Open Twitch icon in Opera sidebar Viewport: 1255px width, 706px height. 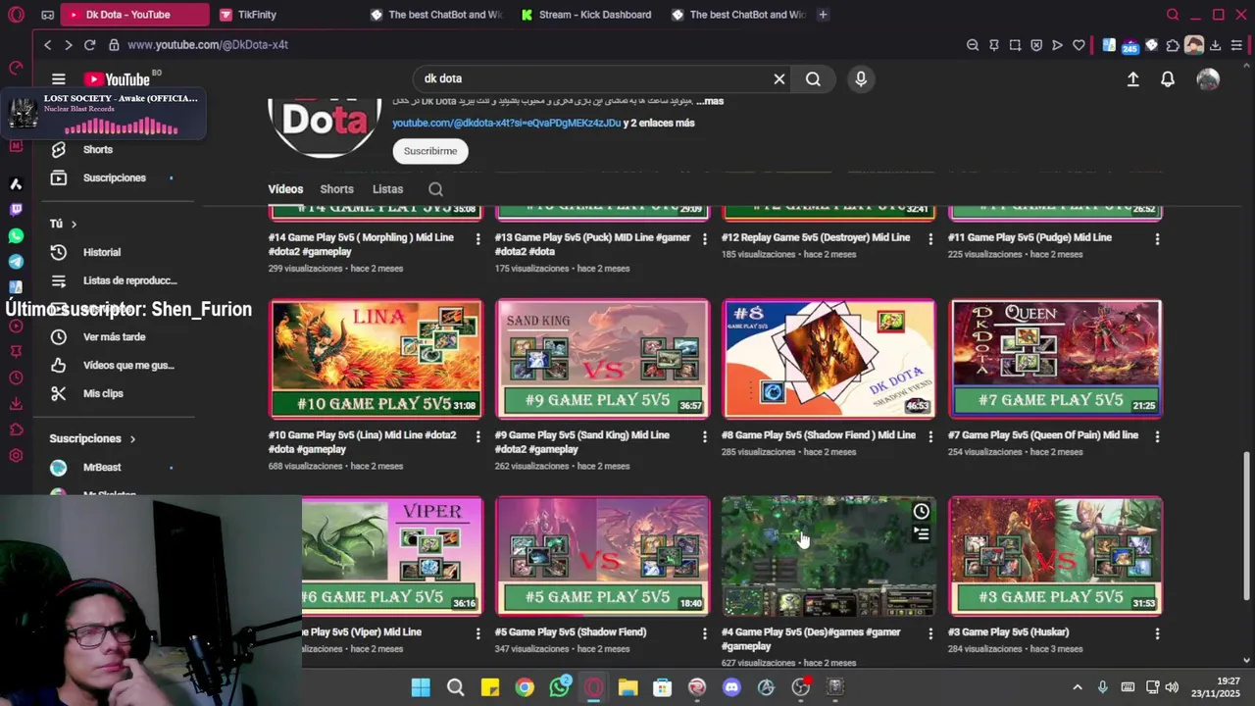tap(16, 209)
